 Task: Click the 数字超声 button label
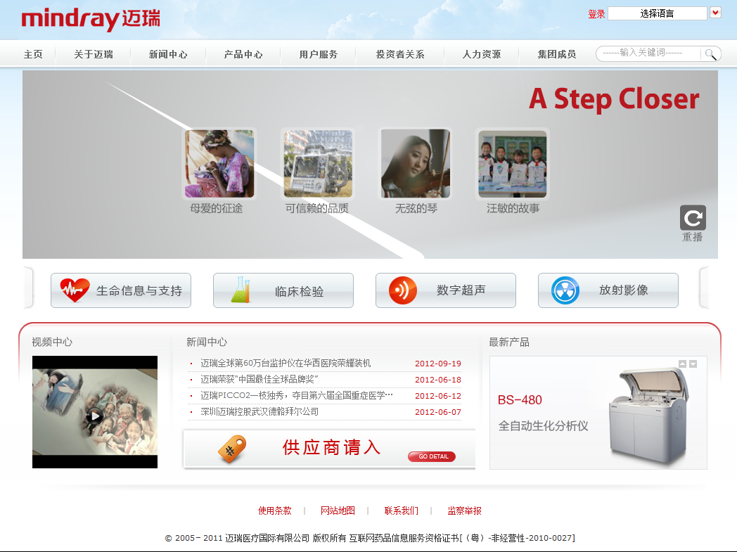pyautogui.click(x=461, y=290)
